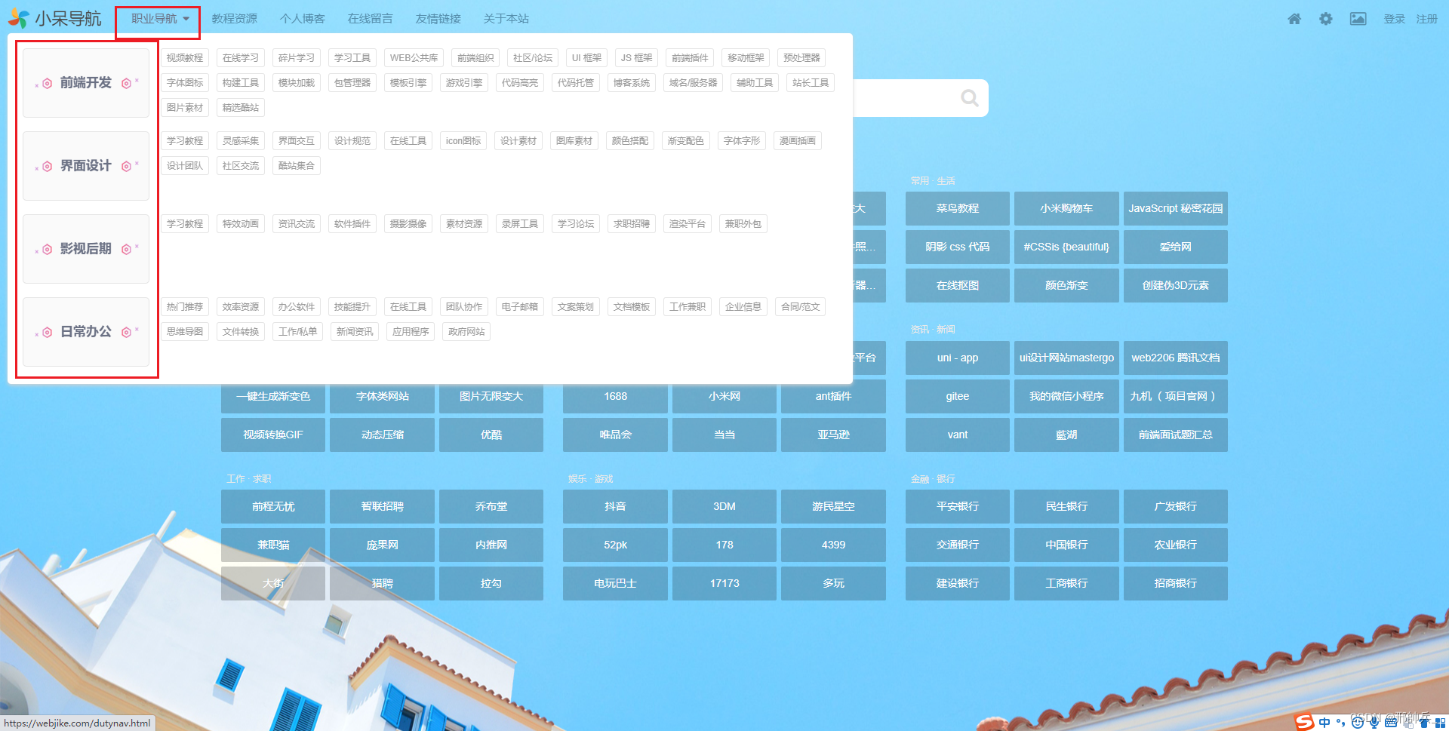Click the 注册 register link

[1426, 19]
